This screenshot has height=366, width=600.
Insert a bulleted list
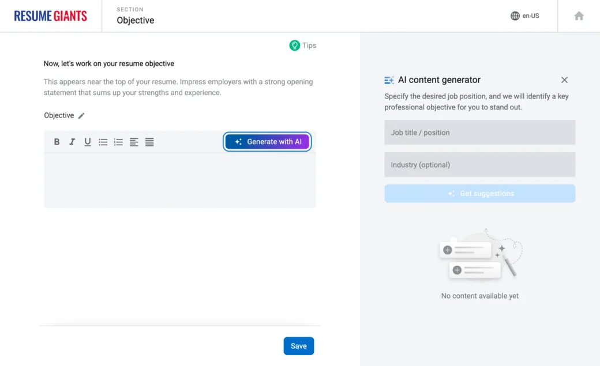(103, 142)
